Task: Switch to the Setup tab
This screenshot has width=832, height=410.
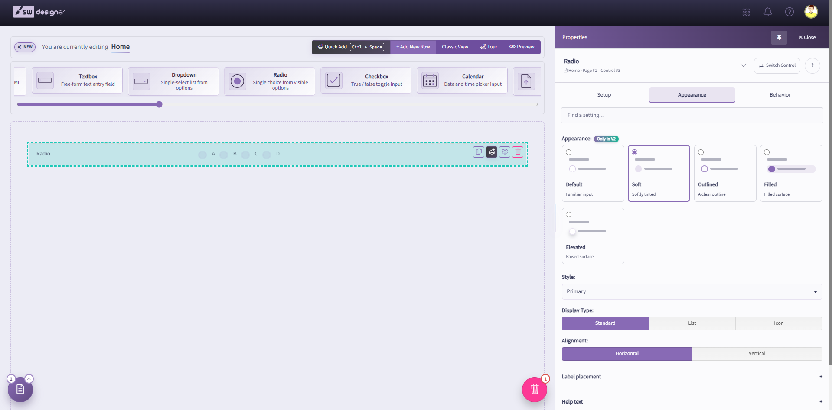Action: (x=604, y=95)
